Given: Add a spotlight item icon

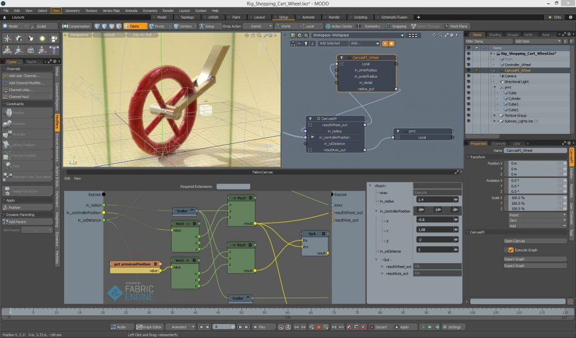Looking at the screenshot, I should [x=30, y=38].
